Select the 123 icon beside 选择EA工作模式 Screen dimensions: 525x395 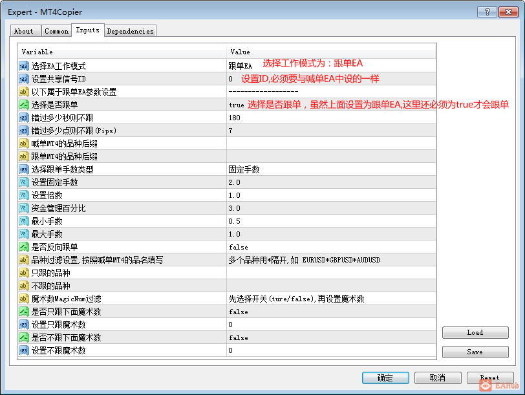pyautogui.click(x=23, y=65)
